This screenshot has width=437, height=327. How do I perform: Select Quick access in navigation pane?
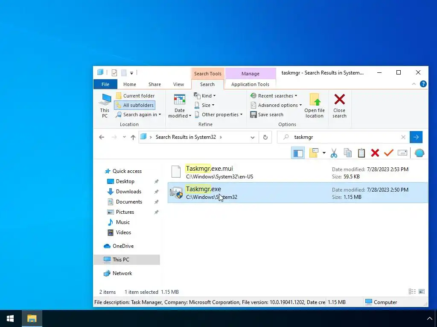(123, 171)
